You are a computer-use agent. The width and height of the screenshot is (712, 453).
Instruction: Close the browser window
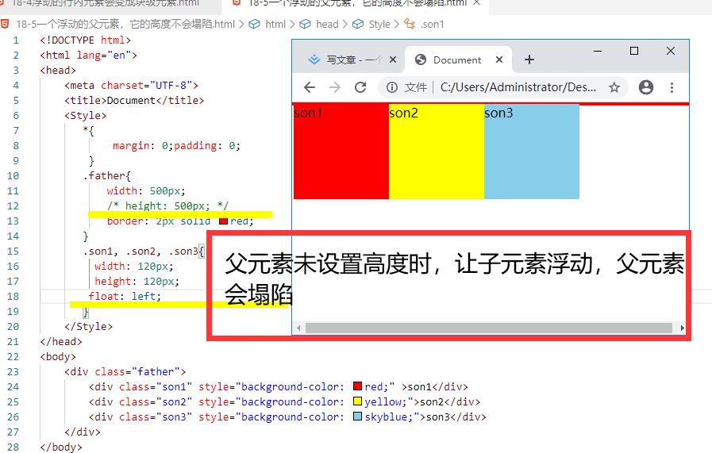click(671, 51)
